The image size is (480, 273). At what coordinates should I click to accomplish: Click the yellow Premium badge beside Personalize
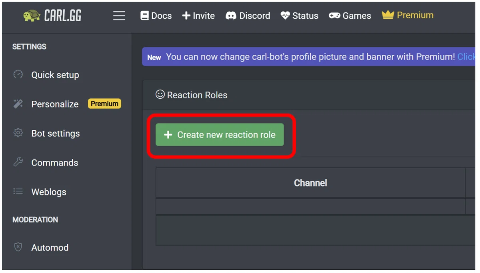click(104, 104)
